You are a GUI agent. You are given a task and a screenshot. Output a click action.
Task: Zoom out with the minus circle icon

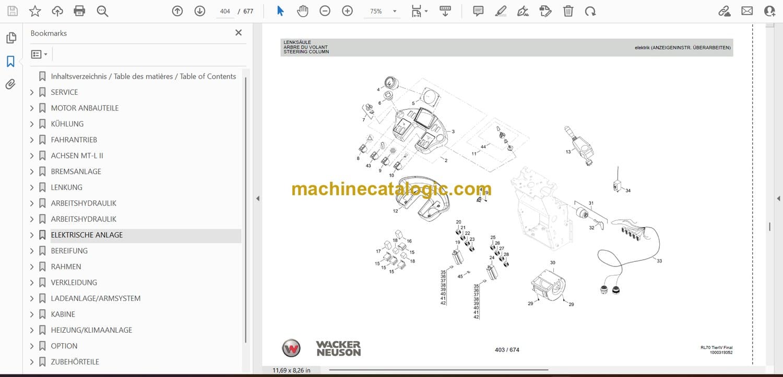coord(325,11)
